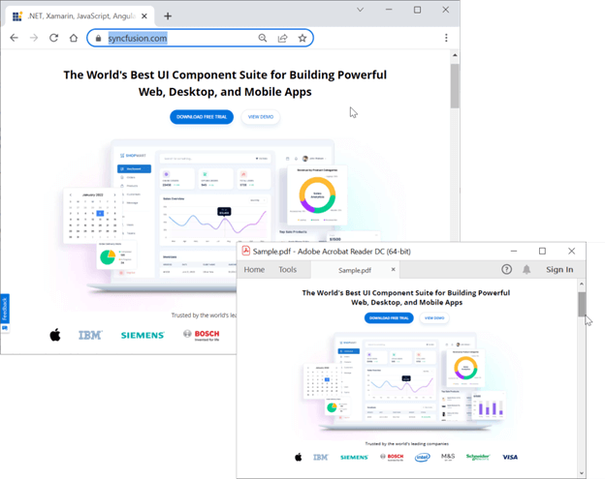Click the Apple logo in the PDF
This screenshot has height=479, width=605.
(299, 457)
